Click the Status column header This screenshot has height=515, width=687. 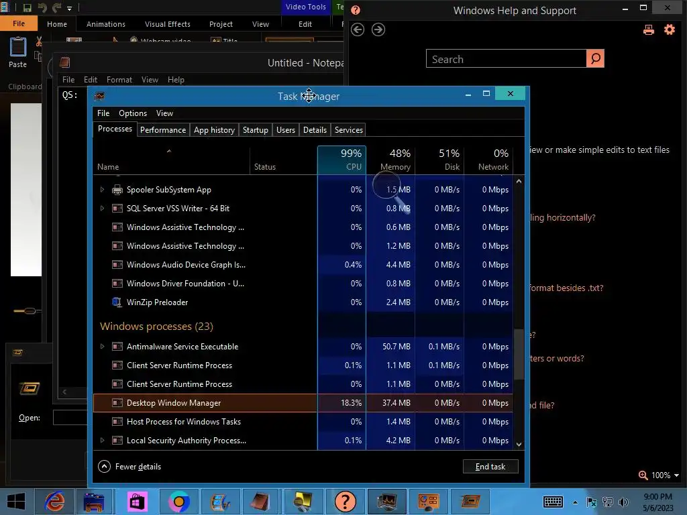(284, 160)
